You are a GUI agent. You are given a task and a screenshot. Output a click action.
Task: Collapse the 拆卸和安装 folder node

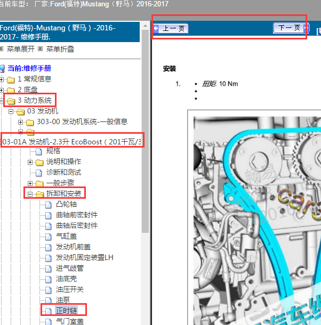pyautogui.click(x=30, y=194)
